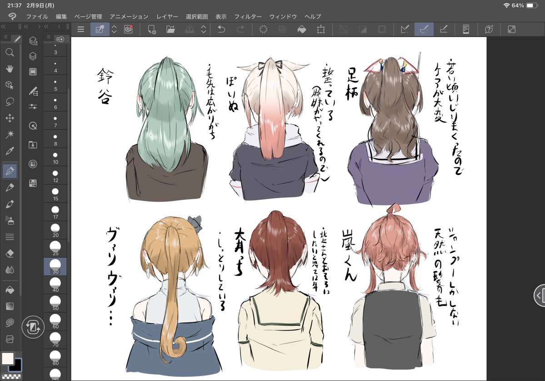Select the Lasso selection tool
This screenshot has width=545, height=381.
[10, 101]
